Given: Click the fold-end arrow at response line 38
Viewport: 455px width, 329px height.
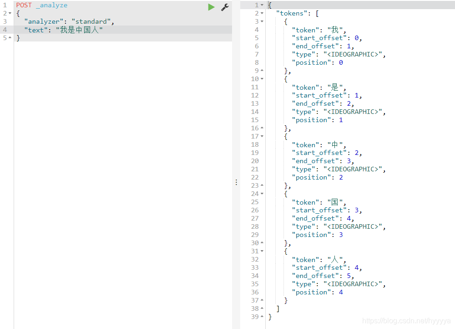Looking at the screenshot, I should click(262, 308).
